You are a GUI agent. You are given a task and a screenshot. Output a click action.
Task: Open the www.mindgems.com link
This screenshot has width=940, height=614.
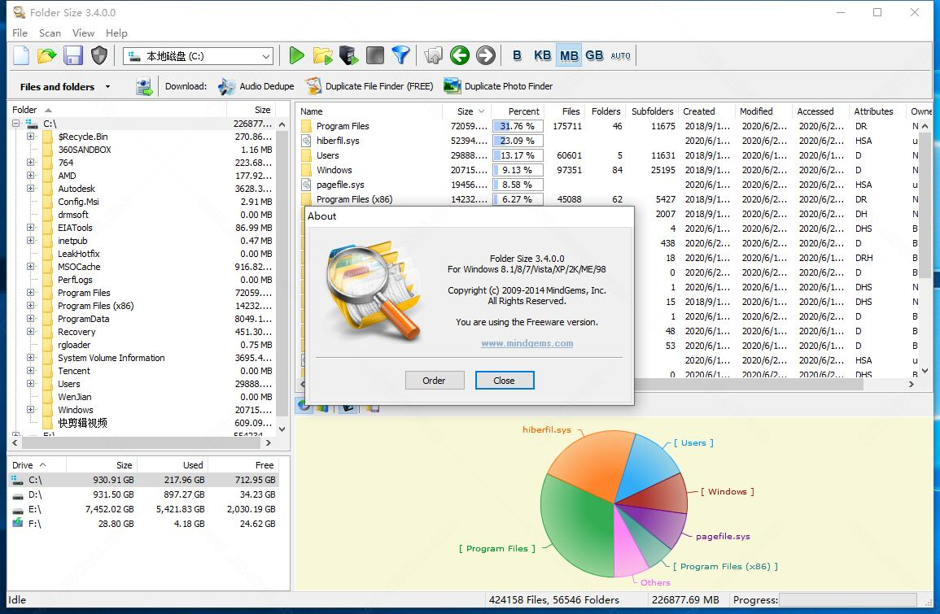coord(527,343)
